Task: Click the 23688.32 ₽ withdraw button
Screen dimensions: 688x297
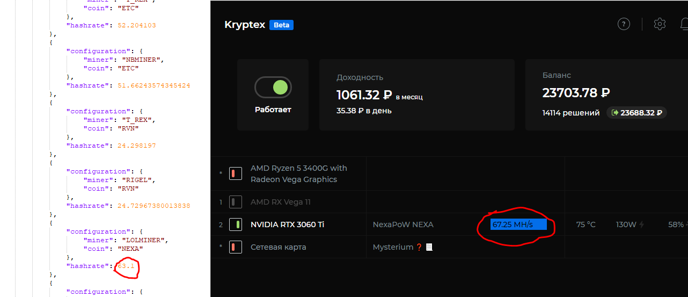Action: (637, 113)
